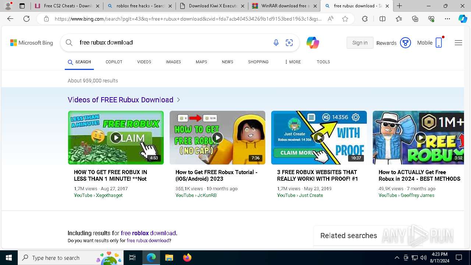Click the browser address bar URL
Image resolution: width=471 pixels, height=265 pixels.
coord(188,19)
